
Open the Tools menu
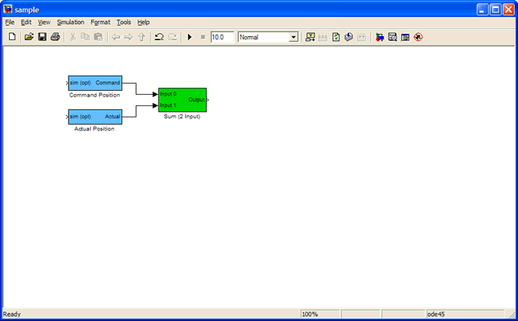click(x=124, y=23)
